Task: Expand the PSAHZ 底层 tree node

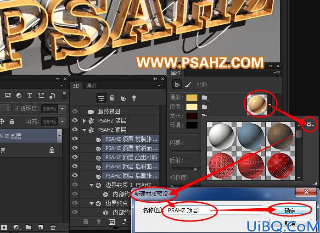Action: pos(84,121)
